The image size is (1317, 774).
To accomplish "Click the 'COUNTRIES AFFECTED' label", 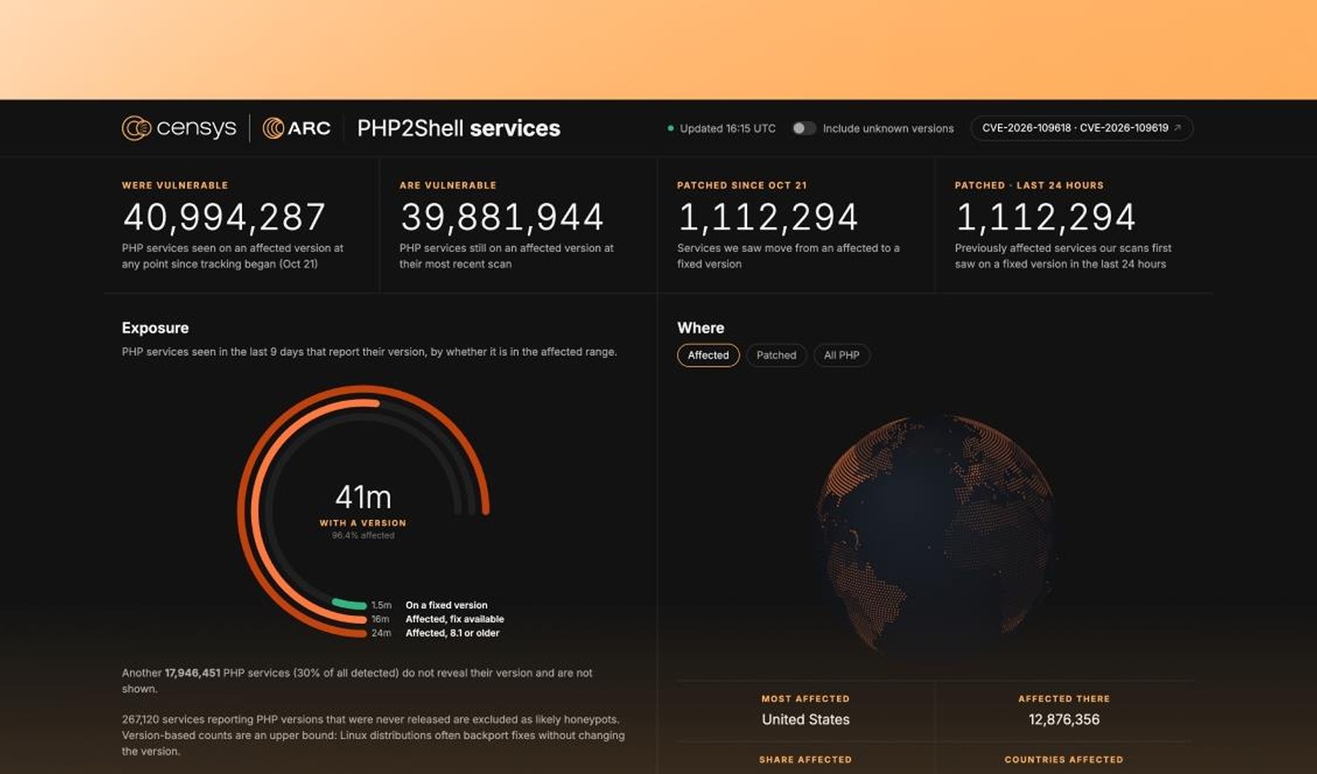I will point(1064,760).
